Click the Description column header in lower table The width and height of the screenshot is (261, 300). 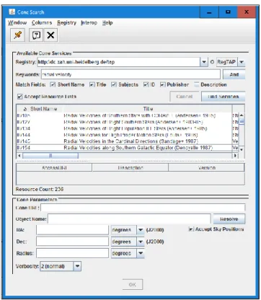pyautogui.click(x=130, y=167)
